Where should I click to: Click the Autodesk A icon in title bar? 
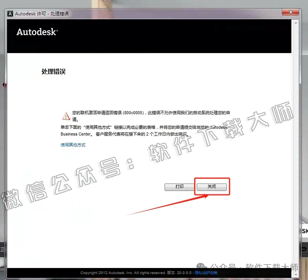(x=10, y=14)
